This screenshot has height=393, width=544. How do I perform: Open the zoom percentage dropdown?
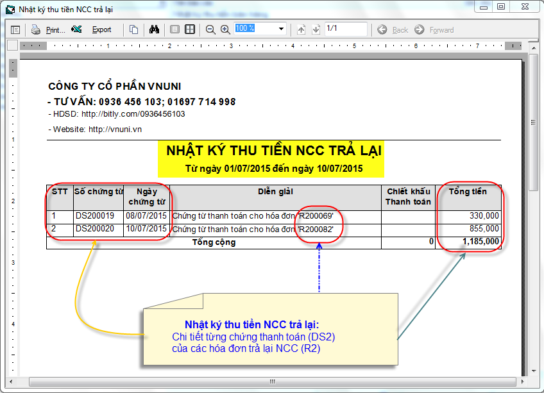point(281,29)
